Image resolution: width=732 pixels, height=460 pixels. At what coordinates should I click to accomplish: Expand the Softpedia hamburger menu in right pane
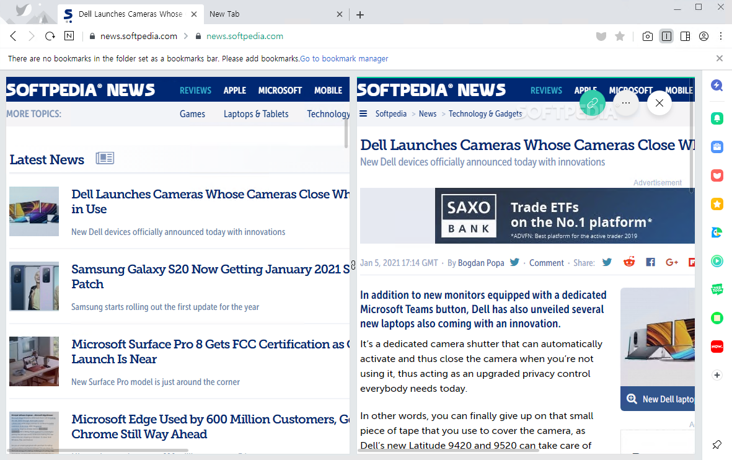tap(363, 113)
